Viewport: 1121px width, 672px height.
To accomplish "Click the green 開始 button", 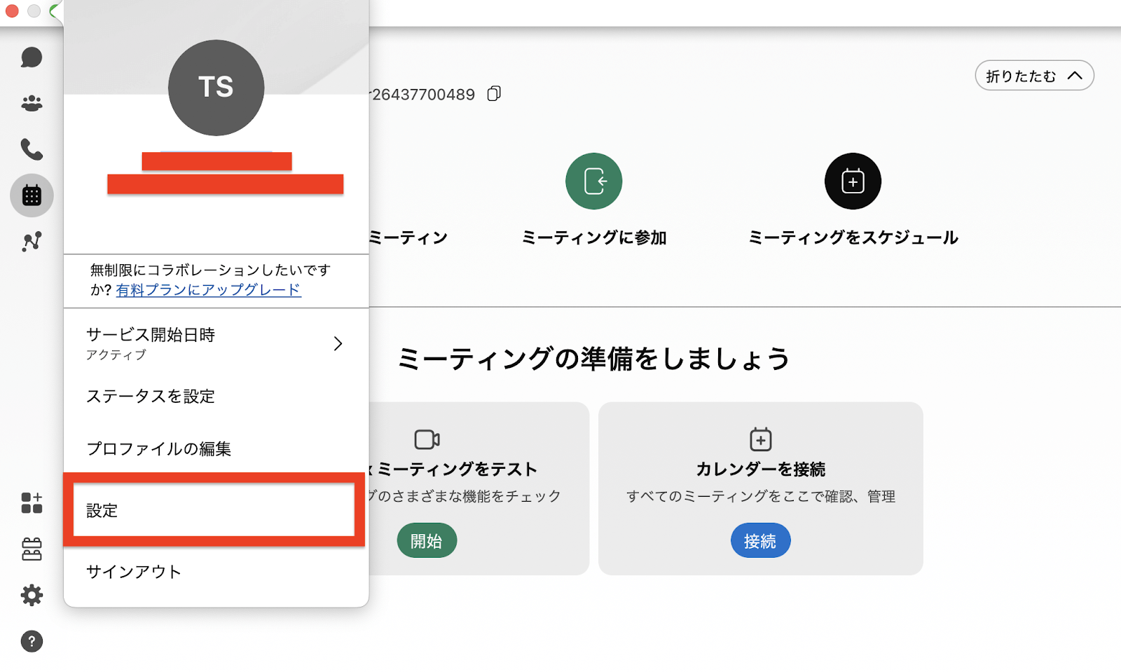I will [427, 541].
